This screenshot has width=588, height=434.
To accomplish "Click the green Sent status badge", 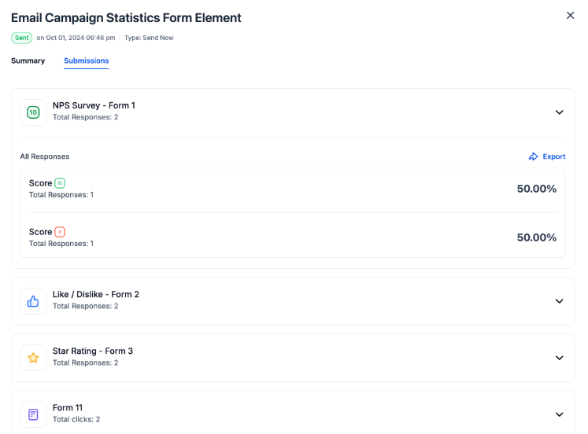I will (22, 38).
